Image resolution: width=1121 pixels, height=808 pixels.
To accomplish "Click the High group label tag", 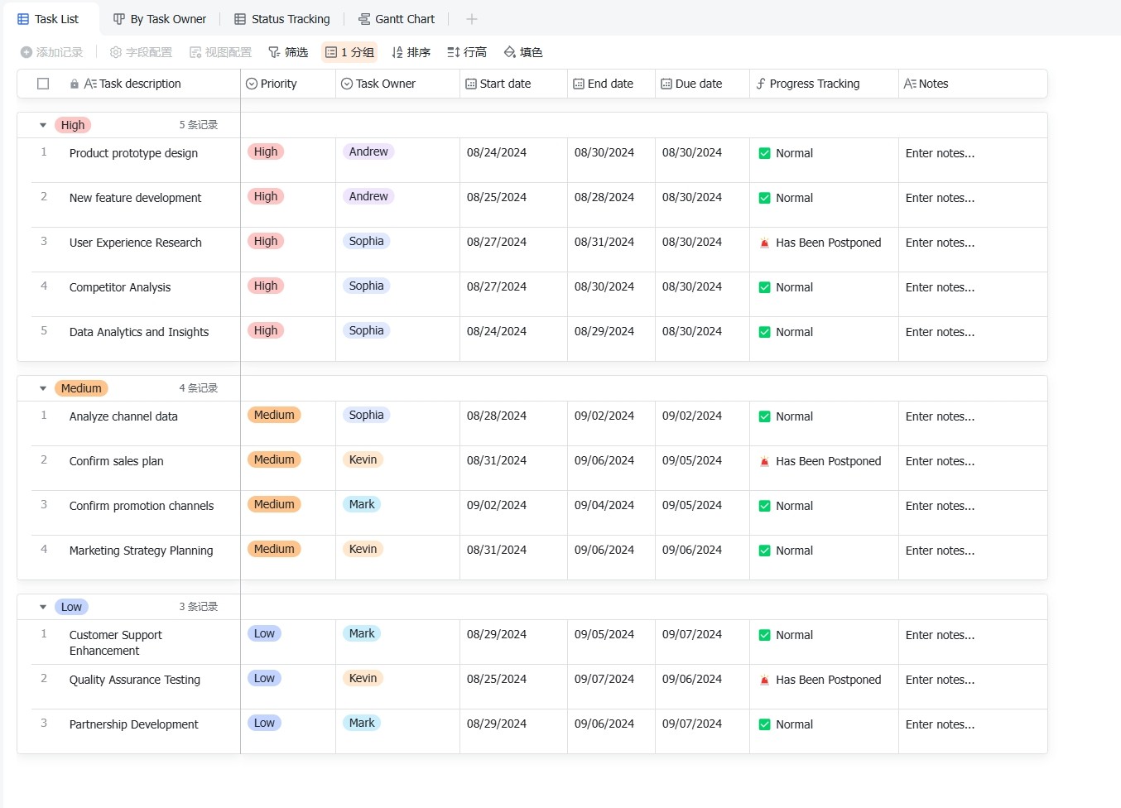I will 73,125.
